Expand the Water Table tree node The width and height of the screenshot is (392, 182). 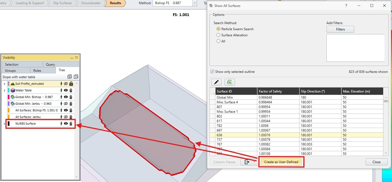point(4,90)
